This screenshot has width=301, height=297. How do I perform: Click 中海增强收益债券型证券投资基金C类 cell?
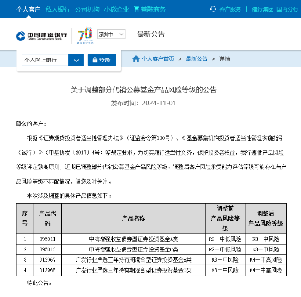[134, 249]
